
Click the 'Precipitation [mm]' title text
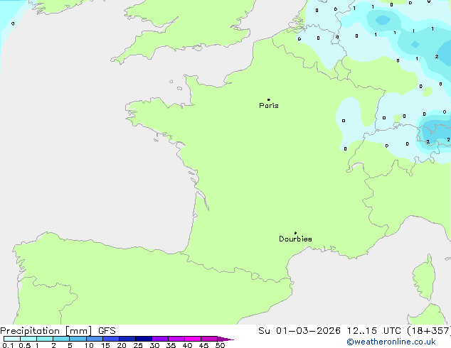coord(46,331)
